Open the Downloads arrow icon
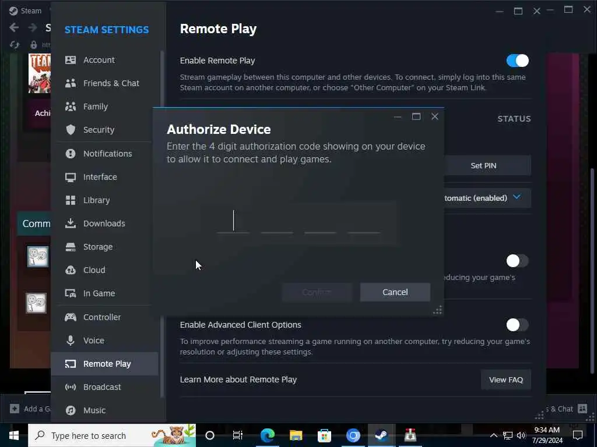 (x=71, y=223)
